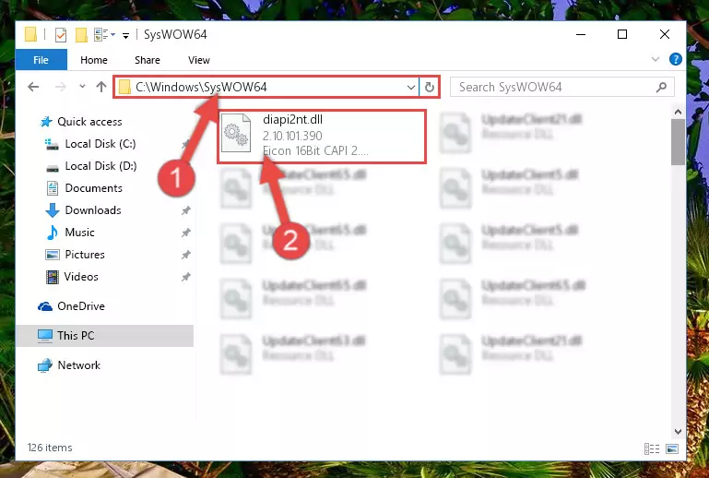Click the address bar path C:\Windows\SysWOW64
Screen dimensions: 709x478
(x=202, y=87)
